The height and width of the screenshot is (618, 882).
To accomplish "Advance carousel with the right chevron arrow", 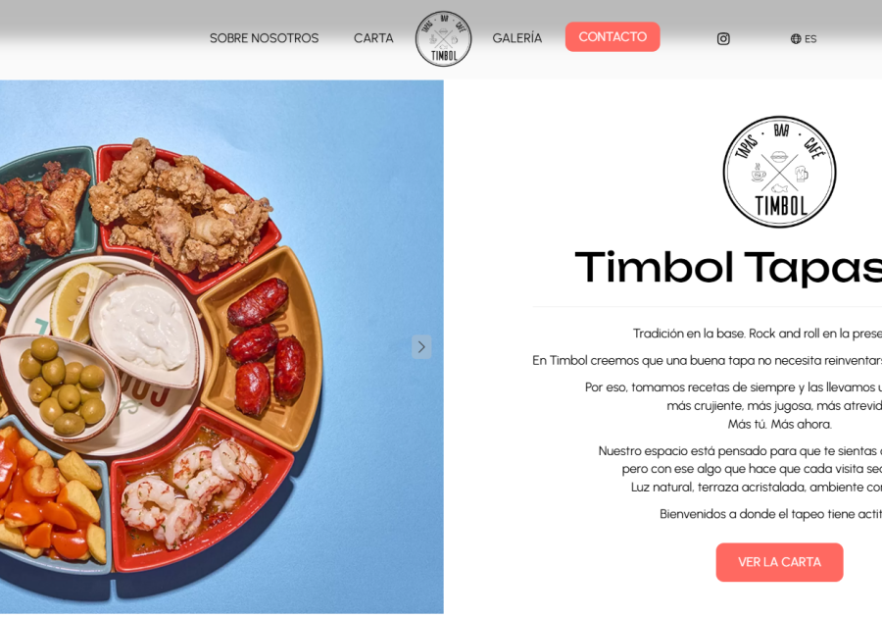I will 421,346.
